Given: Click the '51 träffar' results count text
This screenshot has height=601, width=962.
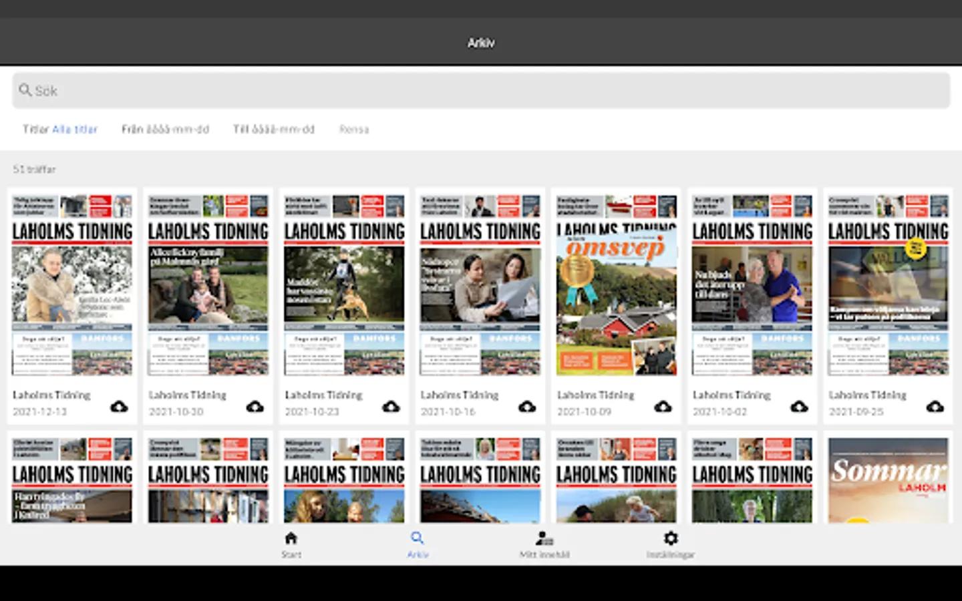Looking at the screenshot, I should [34, 169].
